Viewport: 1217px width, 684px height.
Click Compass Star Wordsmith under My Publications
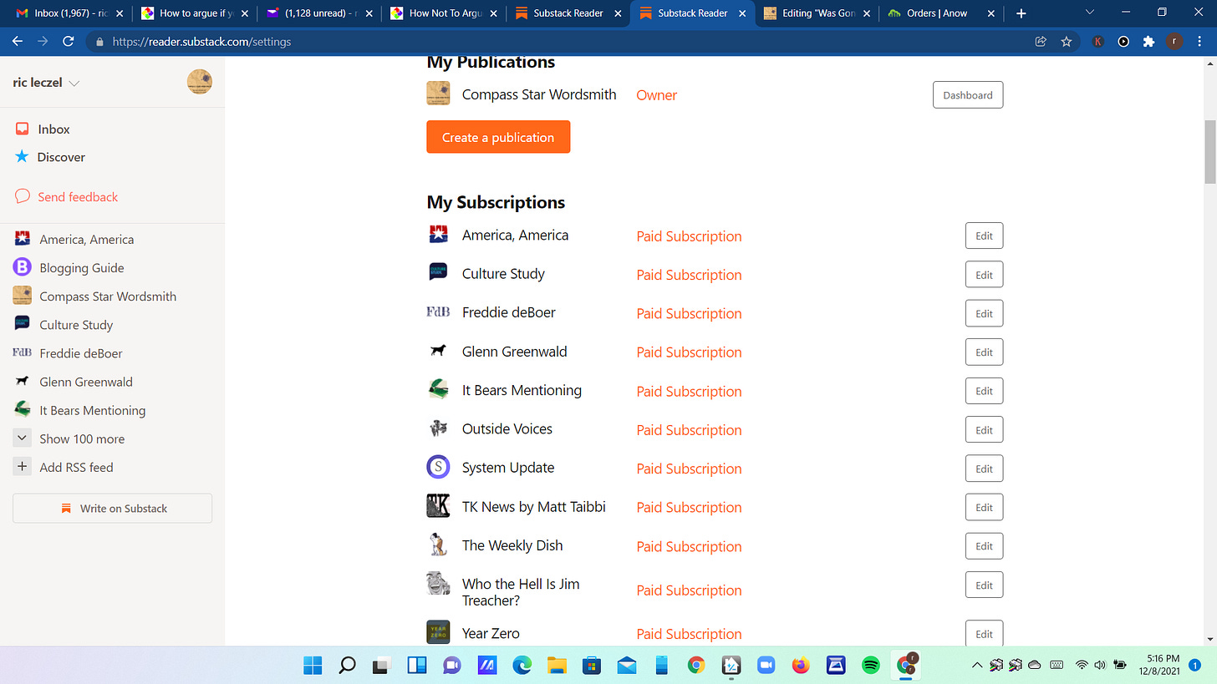click(x=539, y=94)
